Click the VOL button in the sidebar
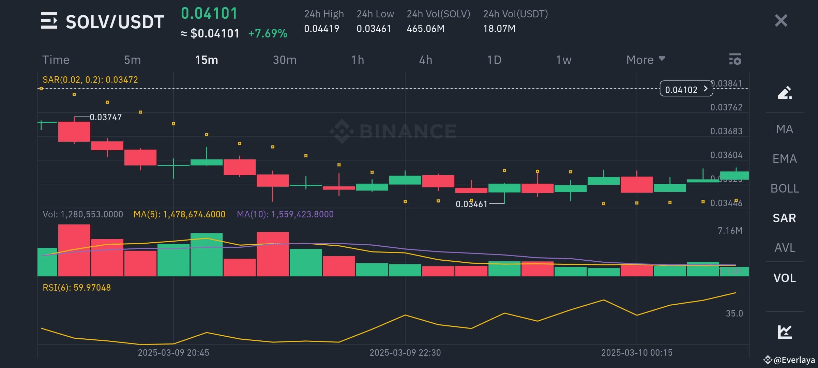 click(x=784, y=278)
